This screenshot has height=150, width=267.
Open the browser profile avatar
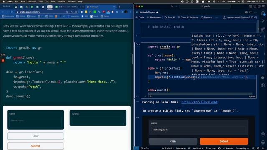tap(126, 12)
